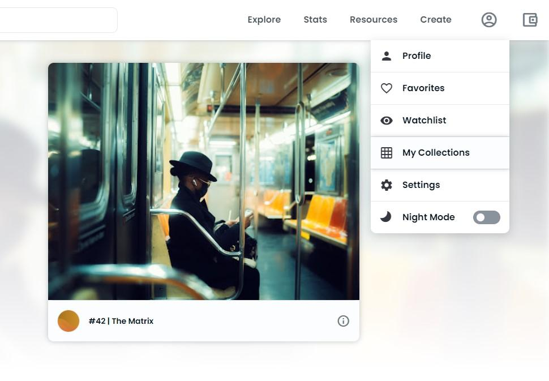
Task: Click the grid icon beside My Collections
Action: click(x=387, y=153)
